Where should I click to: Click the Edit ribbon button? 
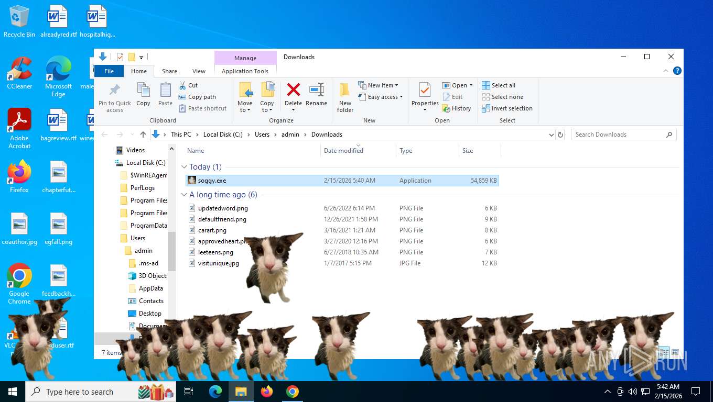coord(453,97)
